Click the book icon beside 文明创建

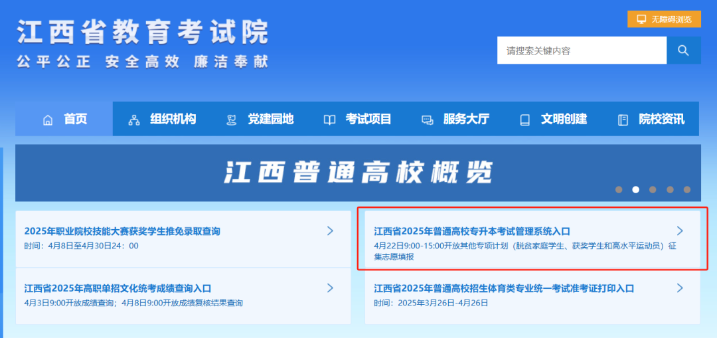coord(525,120)
